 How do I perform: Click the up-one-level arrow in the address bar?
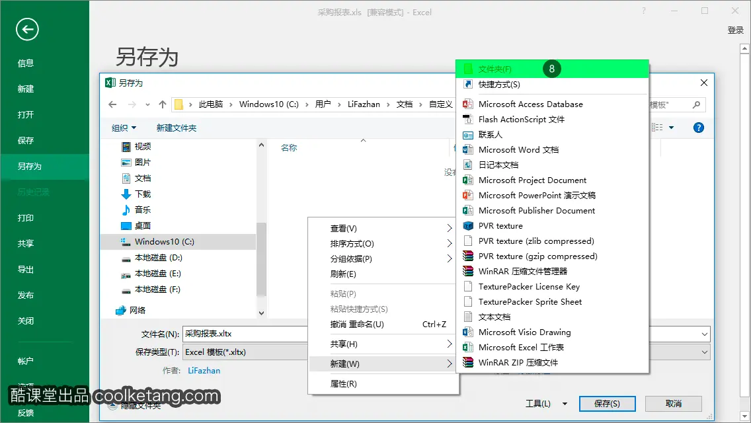click(x=163, y=104)
